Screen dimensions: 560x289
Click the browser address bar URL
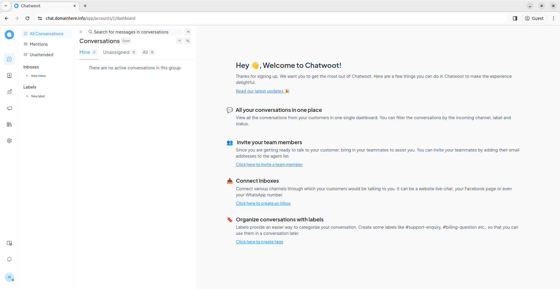point(90,18)
